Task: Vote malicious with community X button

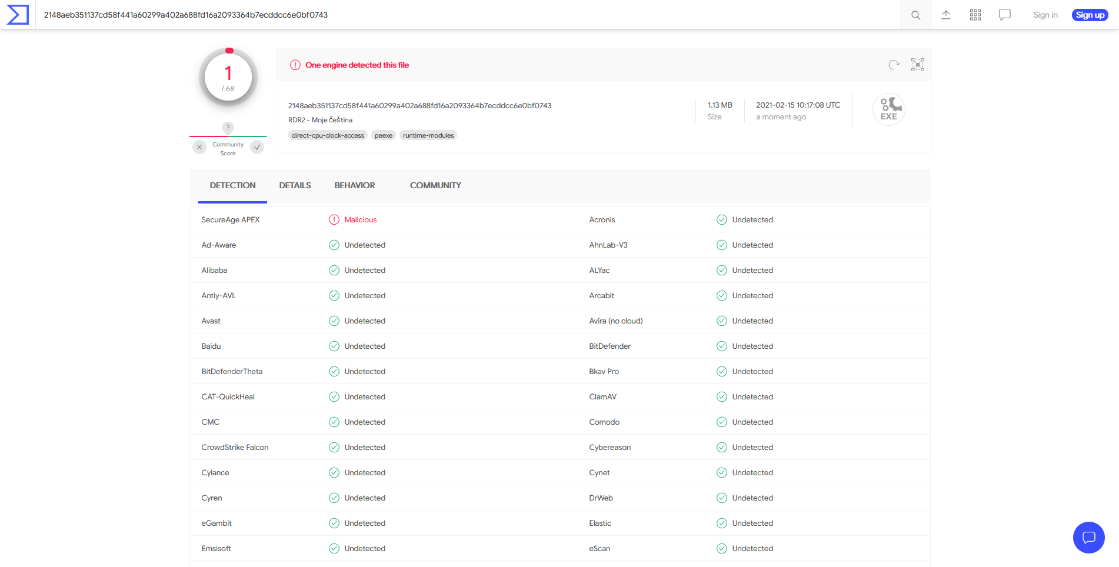Action: [x=199, y=147]
